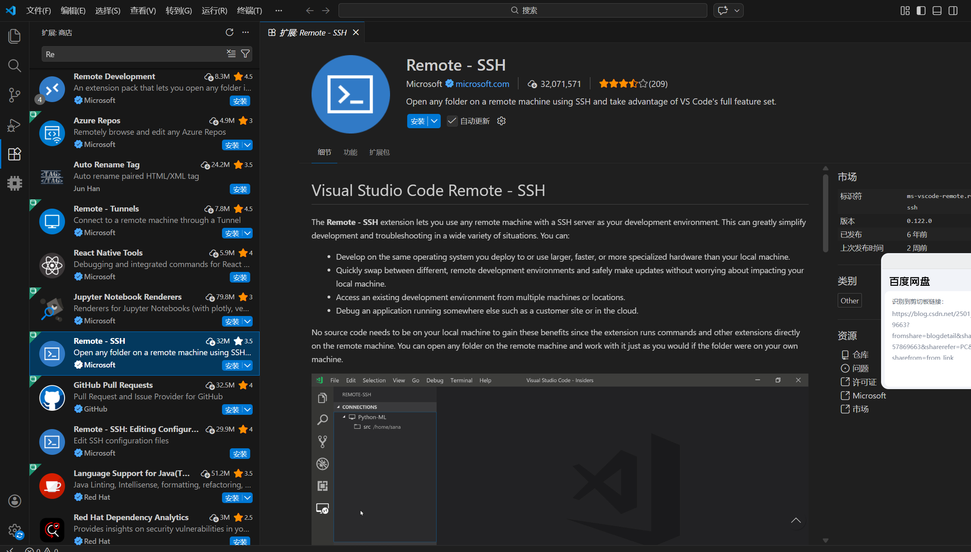Open the Accounts menu icon

pos(14,501)
